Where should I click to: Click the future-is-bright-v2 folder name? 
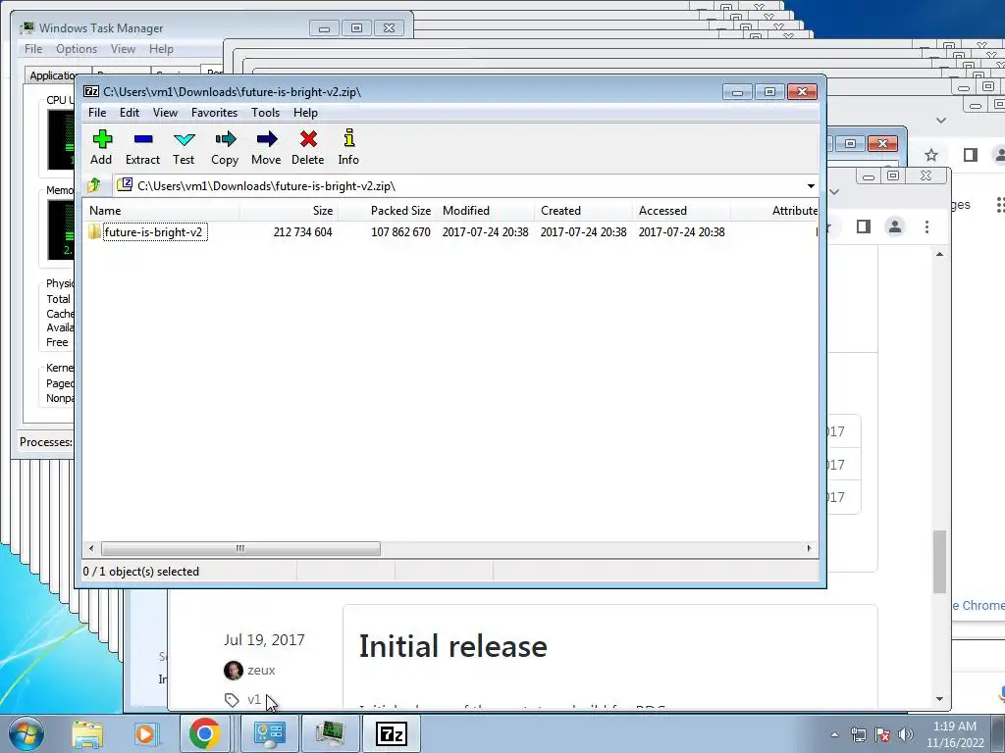point(154,231)
